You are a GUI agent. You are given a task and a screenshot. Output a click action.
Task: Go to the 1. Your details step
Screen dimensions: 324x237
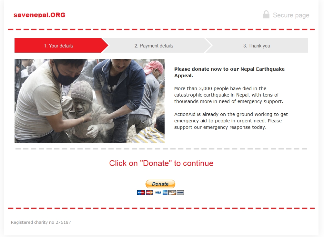coord(58,46)
